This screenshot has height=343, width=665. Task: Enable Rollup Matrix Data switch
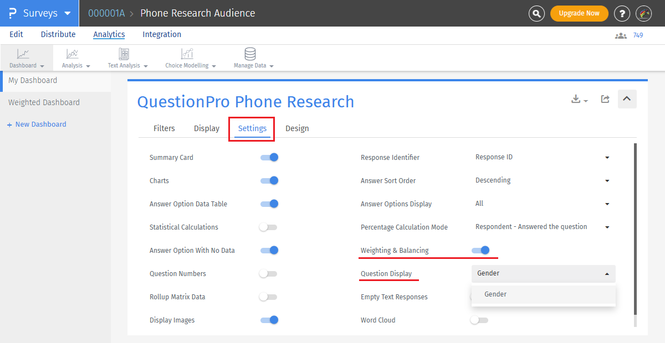click(x=268, y=297)
